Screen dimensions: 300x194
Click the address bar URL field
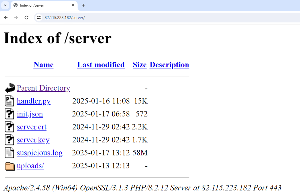(x=144, y=18)
